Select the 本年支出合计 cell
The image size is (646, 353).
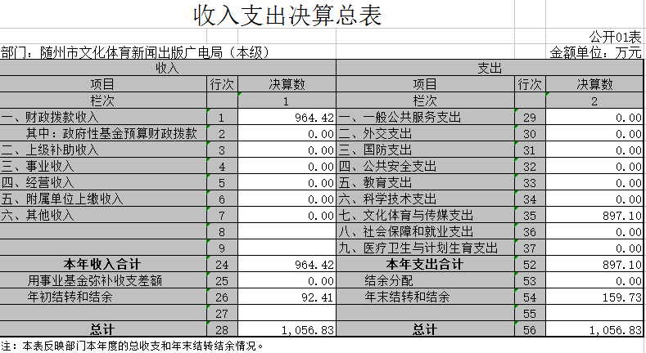click(425, 264)
